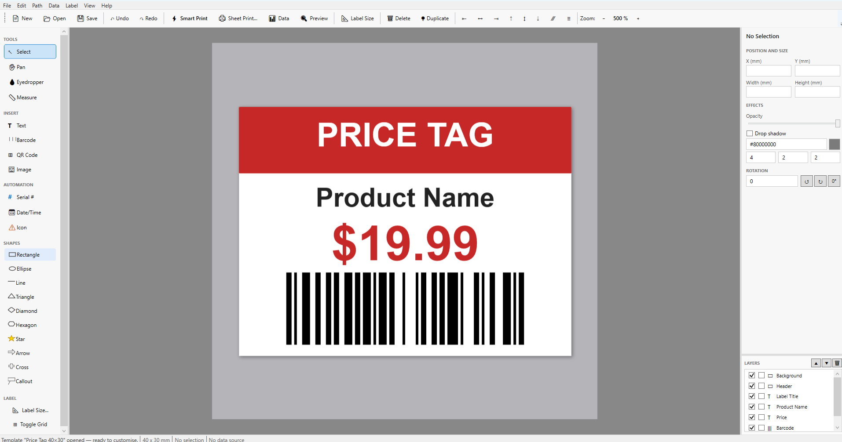Open the View menu

[x=90, y=5]
